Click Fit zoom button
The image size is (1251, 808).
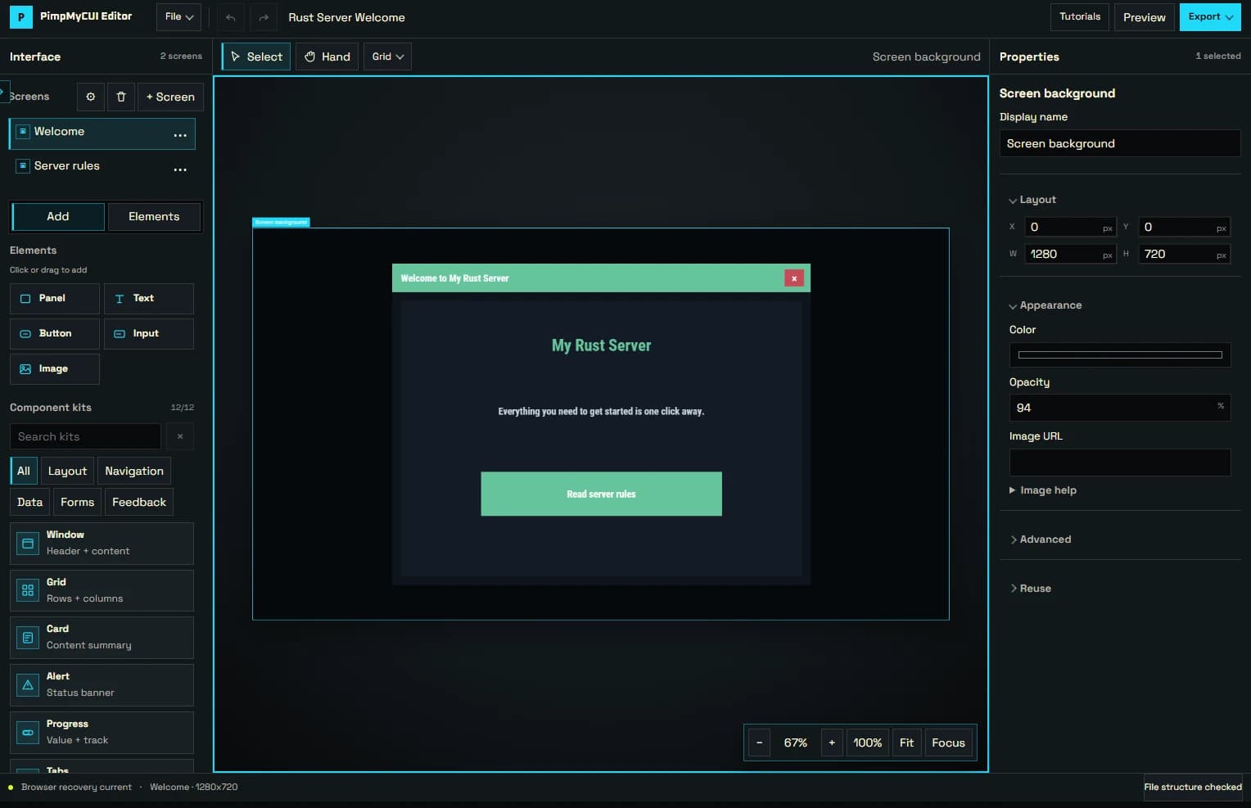pos(906,743)
